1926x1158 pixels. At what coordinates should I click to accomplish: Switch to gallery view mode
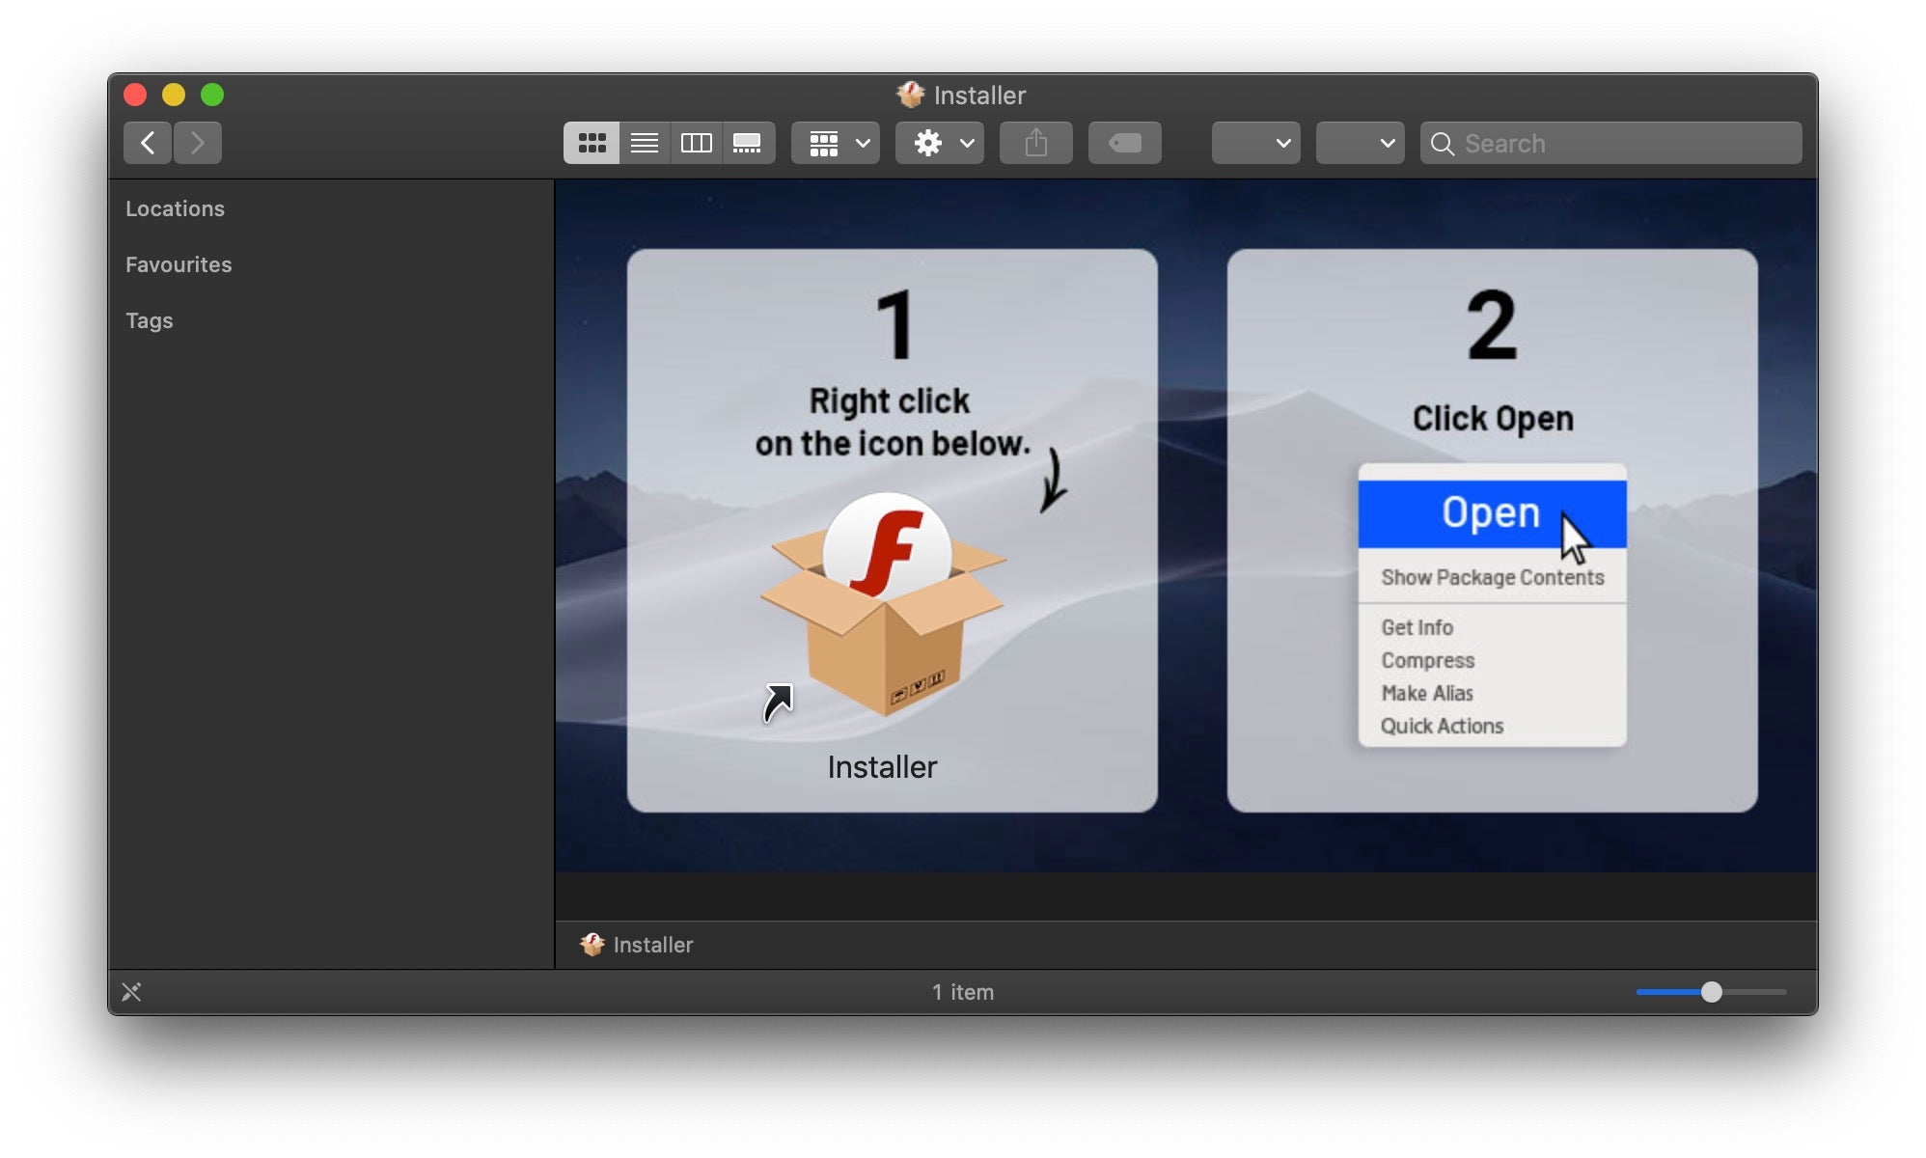click(x=748, y=143)
